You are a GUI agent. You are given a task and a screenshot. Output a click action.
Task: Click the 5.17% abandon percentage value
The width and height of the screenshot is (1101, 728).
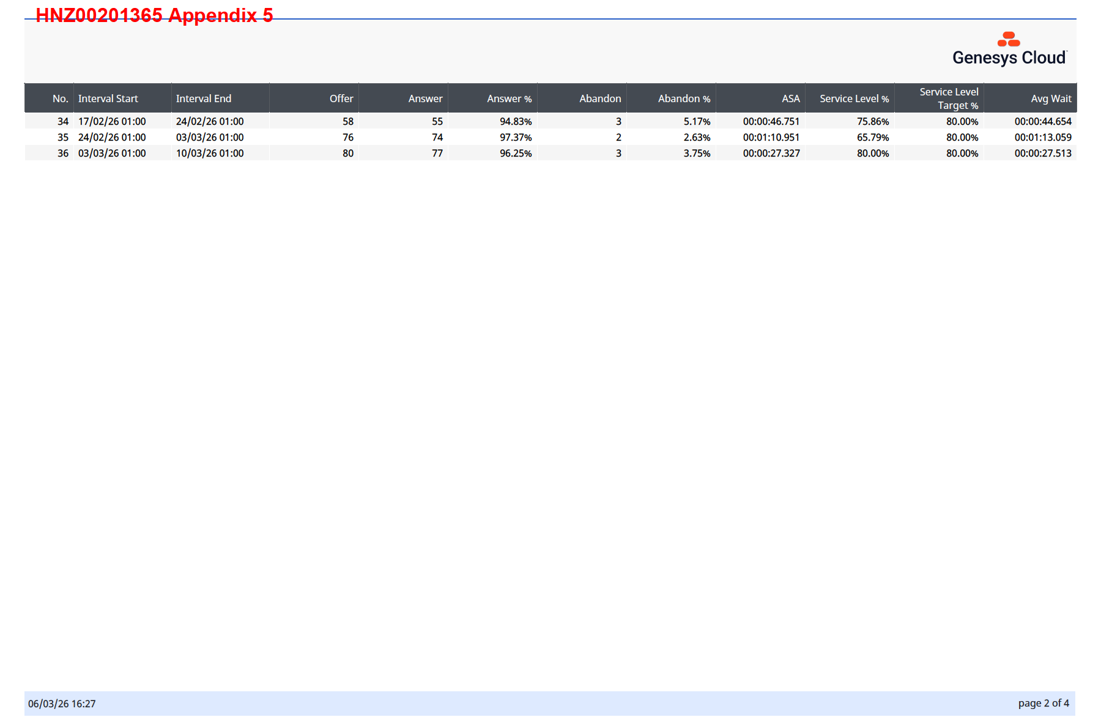click(x=697, y=121)
